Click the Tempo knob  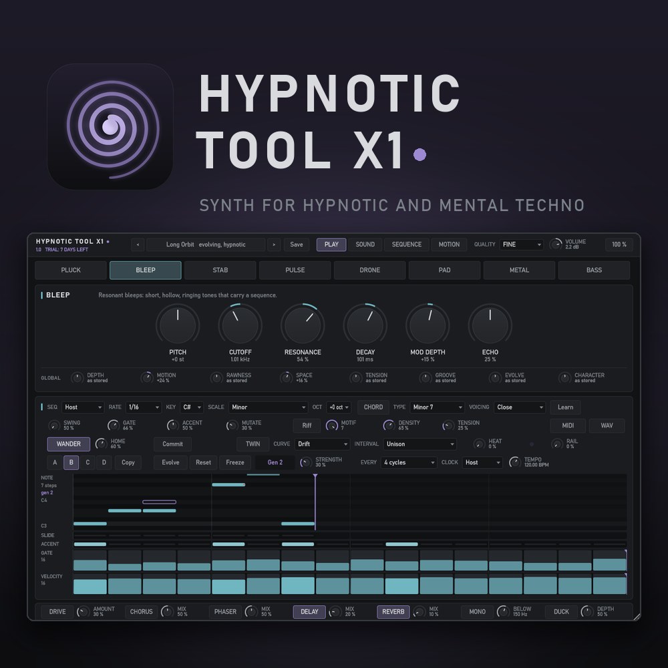(x=514, y=462)
